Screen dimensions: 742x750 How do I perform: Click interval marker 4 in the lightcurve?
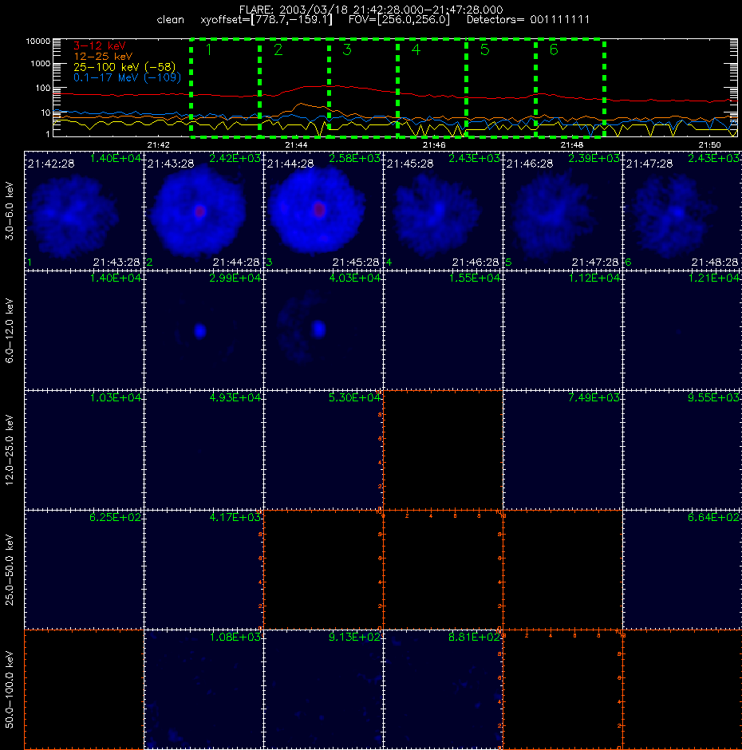(x=416, y=49)
